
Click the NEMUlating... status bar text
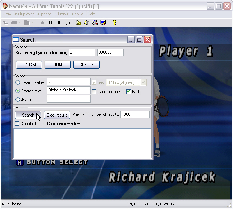pyautogui.click(x=14, y=204)
